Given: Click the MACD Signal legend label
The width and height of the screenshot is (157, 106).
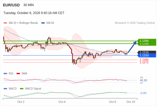Looking at the screenshot, I should coord(33,89).
